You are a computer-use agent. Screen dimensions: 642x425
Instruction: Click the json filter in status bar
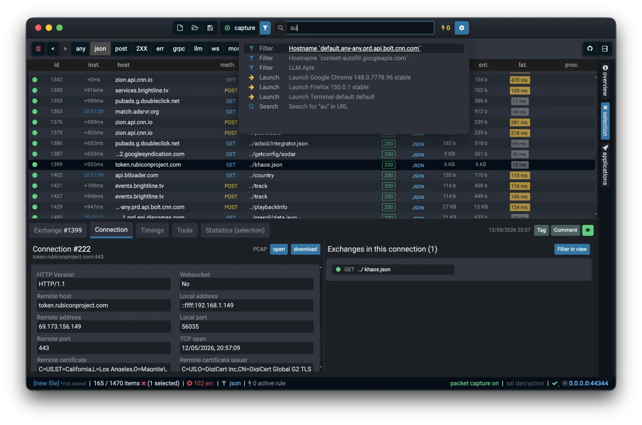232,383
